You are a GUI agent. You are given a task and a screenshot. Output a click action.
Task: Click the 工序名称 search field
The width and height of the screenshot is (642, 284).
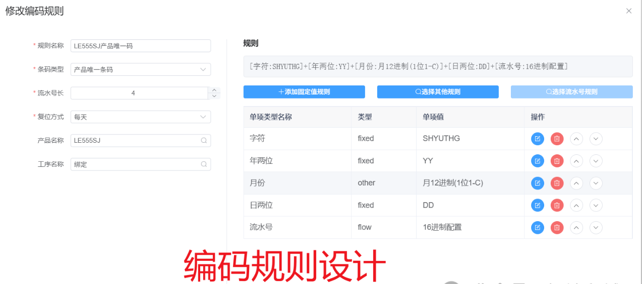click(141, 164)
